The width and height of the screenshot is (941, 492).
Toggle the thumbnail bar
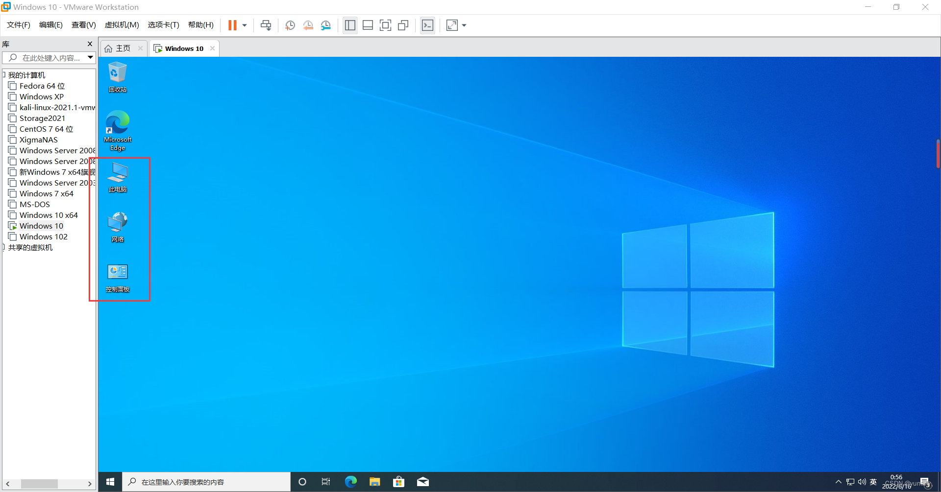pyautogui.click(x=368, y=25)
